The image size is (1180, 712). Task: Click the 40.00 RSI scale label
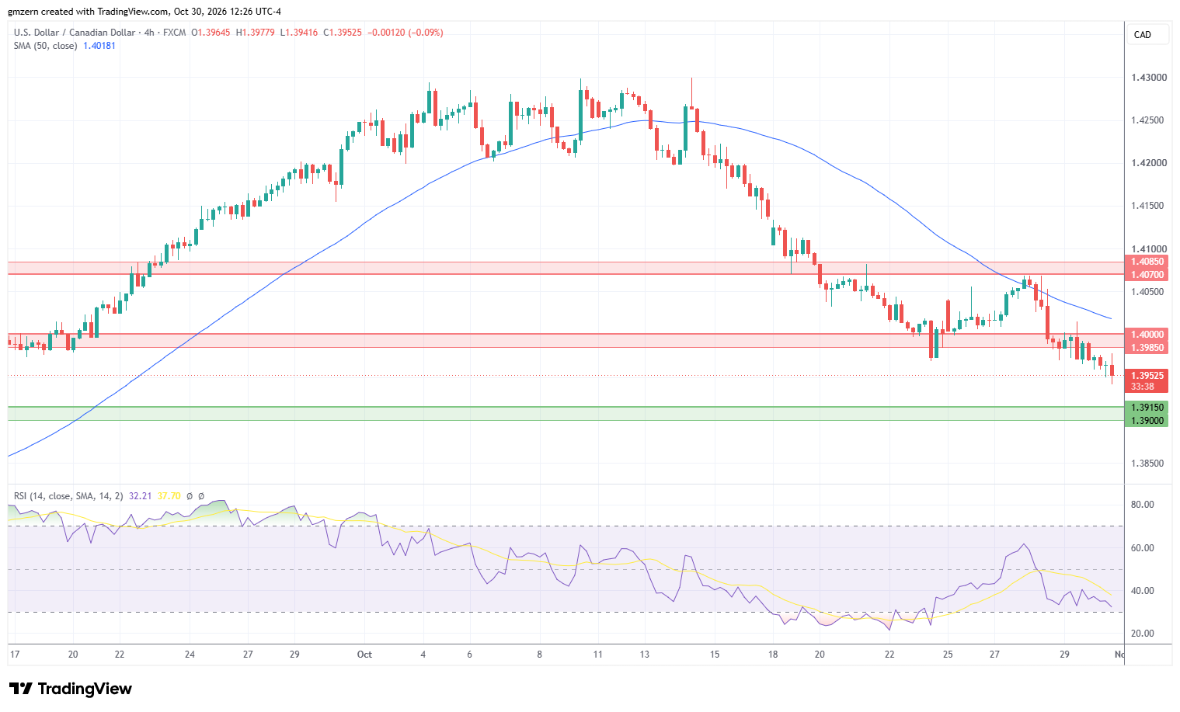(1142, 591)
